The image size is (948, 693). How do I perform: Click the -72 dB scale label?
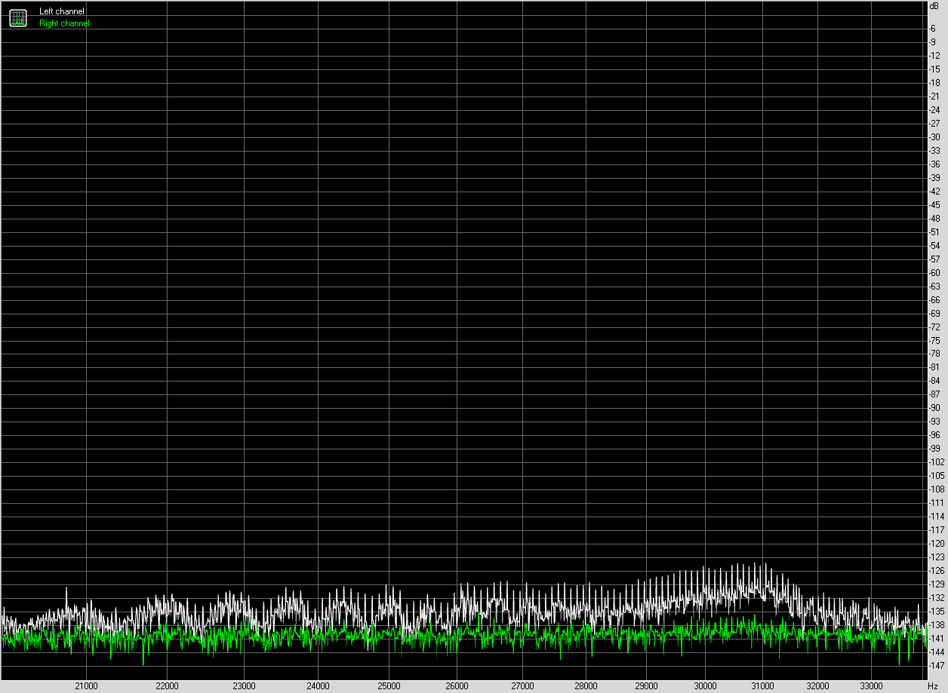pos(934,327)
